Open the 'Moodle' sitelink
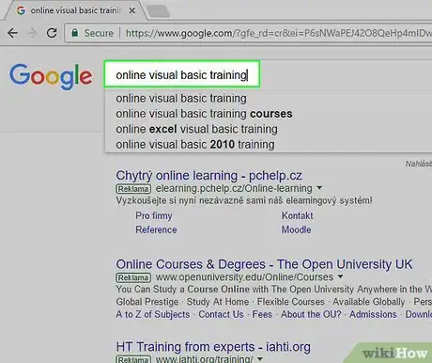This screenshot has width=432, height=363. coord(296,229)
